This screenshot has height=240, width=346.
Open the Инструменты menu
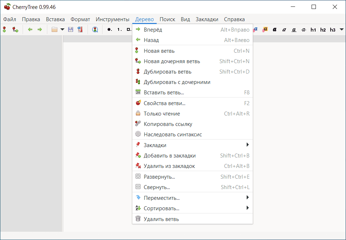tap(113, 19)
